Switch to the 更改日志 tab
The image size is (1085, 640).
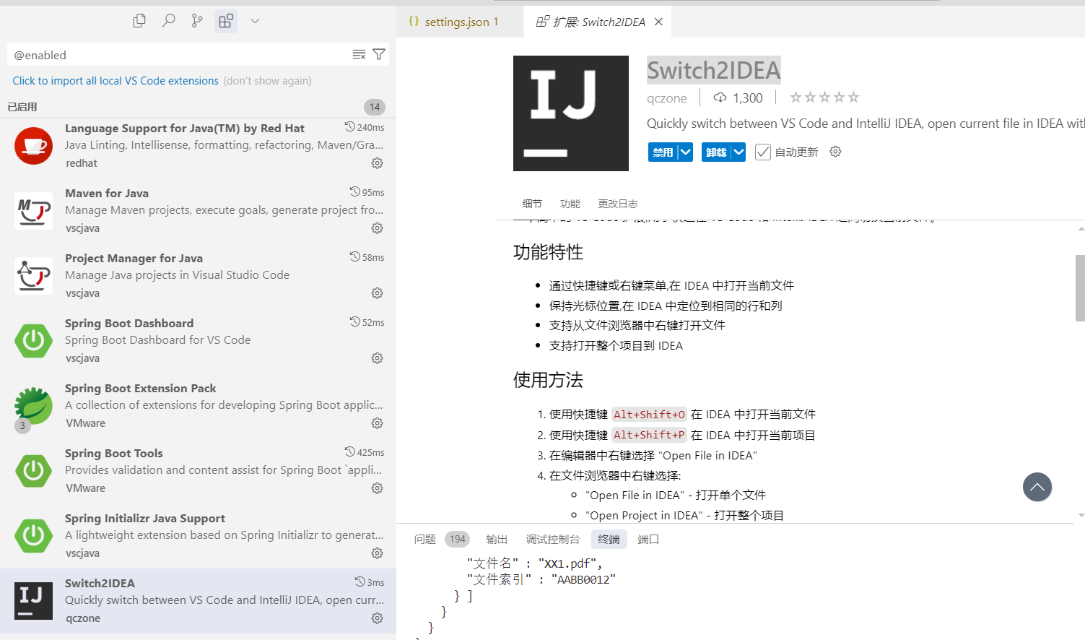[x=618, y=203]
